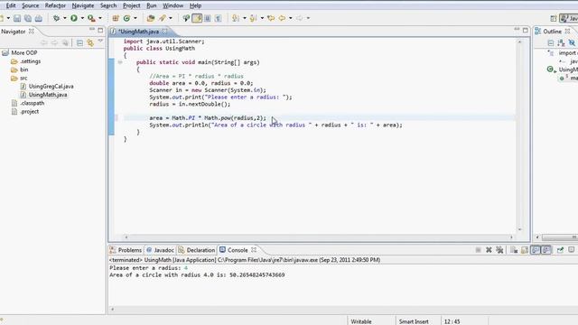Open dropdown next to Search icon

click(x=171, y=18)
